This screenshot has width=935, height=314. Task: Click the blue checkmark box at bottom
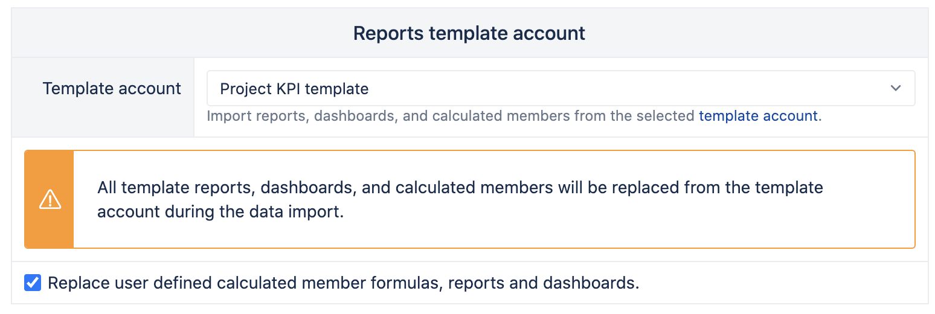point(33,283)
